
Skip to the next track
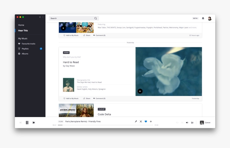coord(34,123)
